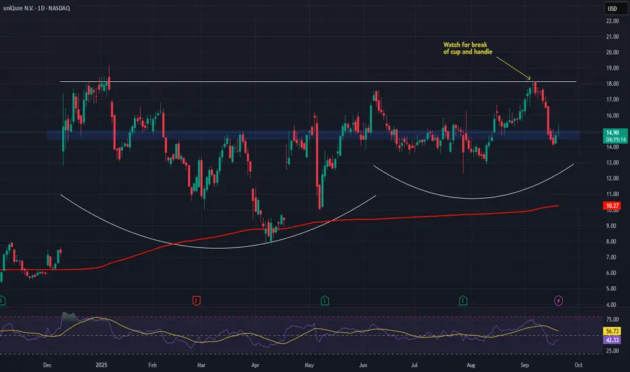Viewport: 630px width, 372px height.
Task: Click the Mar label on time axis
Action: 201,365
